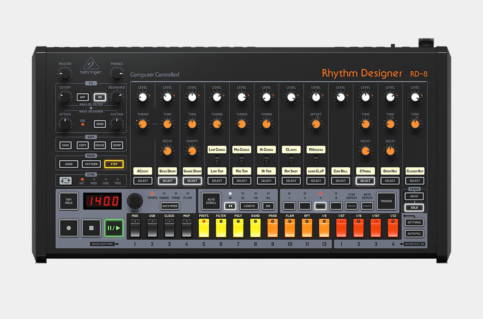Click the Erase edit button
483x319 pixels.
point(100,145)
